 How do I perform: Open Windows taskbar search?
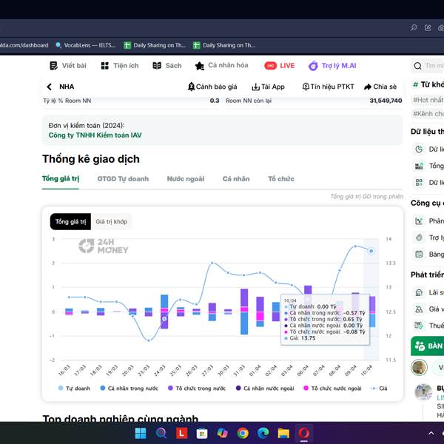(161, 433)
